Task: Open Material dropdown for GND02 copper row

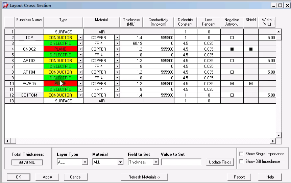Action: click(117, 49)
